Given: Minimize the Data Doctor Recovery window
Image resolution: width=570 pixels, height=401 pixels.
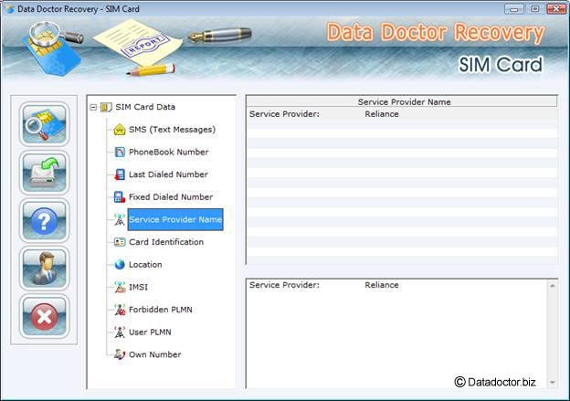Looking at the screenshot, I should (514, 9).
